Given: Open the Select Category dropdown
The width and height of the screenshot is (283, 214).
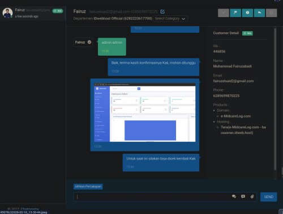Looking at the screenshot, I should (170, 19).
